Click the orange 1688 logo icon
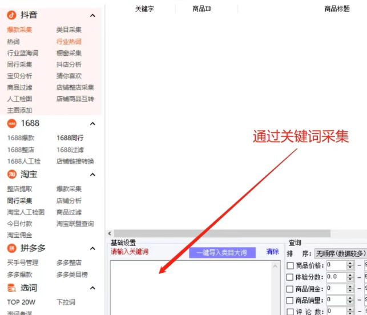Image resolution: width=367 pixels, height=315 pixels. pos(12,123)
